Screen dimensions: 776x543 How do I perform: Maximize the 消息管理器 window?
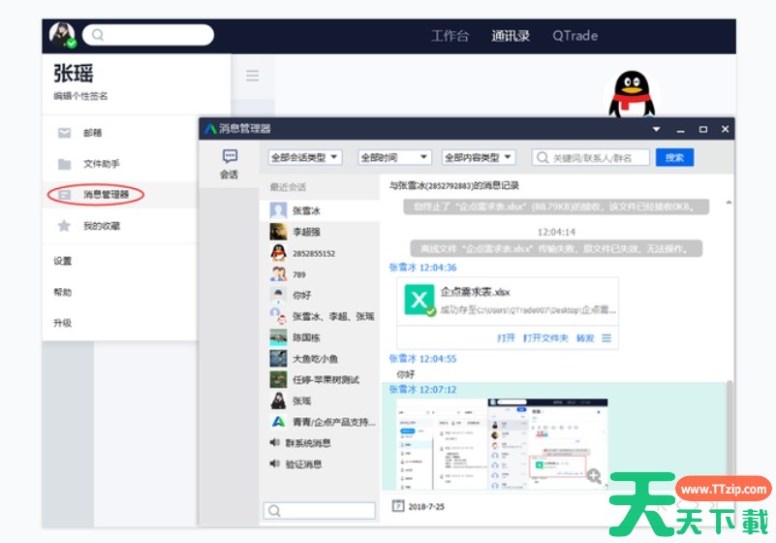coord(702,129)
